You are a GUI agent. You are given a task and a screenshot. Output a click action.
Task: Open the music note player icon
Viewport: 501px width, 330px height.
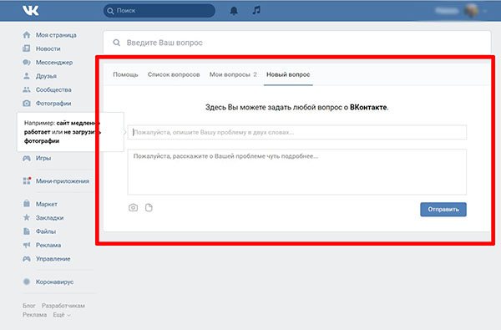(256, 10)
